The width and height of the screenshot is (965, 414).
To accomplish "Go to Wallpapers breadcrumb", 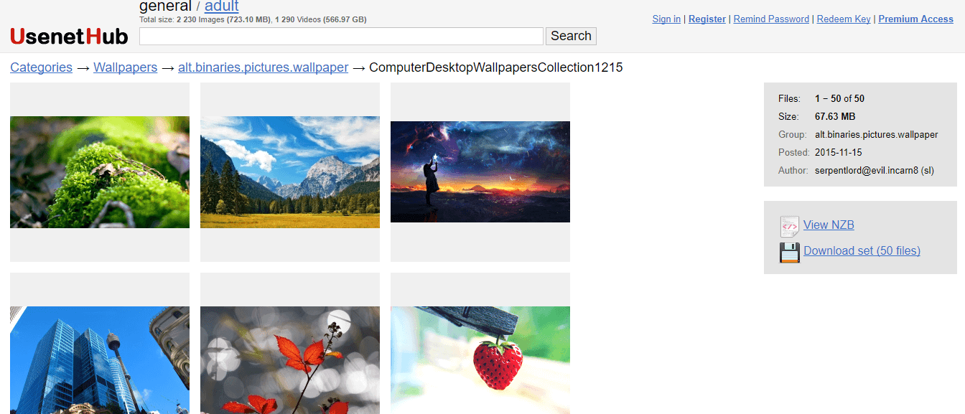I will 125,67.
